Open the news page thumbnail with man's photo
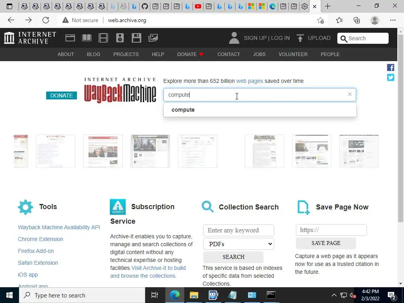404x303 pixels. pos(103,151)
